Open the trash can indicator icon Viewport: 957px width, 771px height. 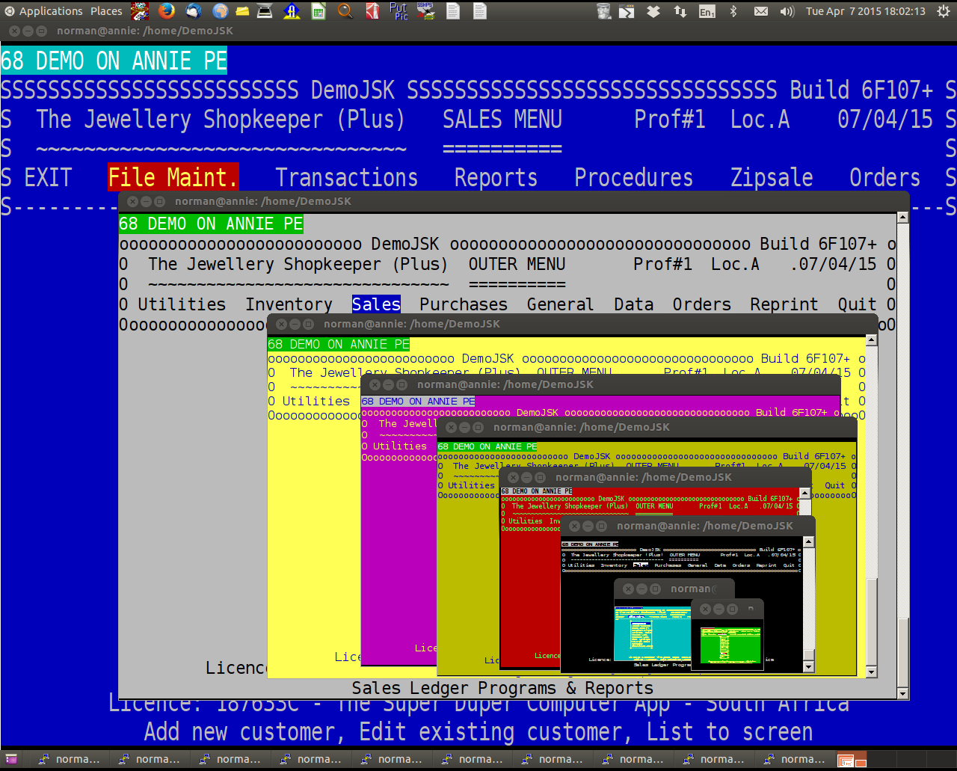click(604, 10)
